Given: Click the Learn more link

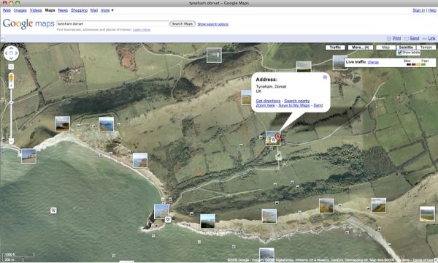Looking at the screenshot, I should click(x=142, y=30).
